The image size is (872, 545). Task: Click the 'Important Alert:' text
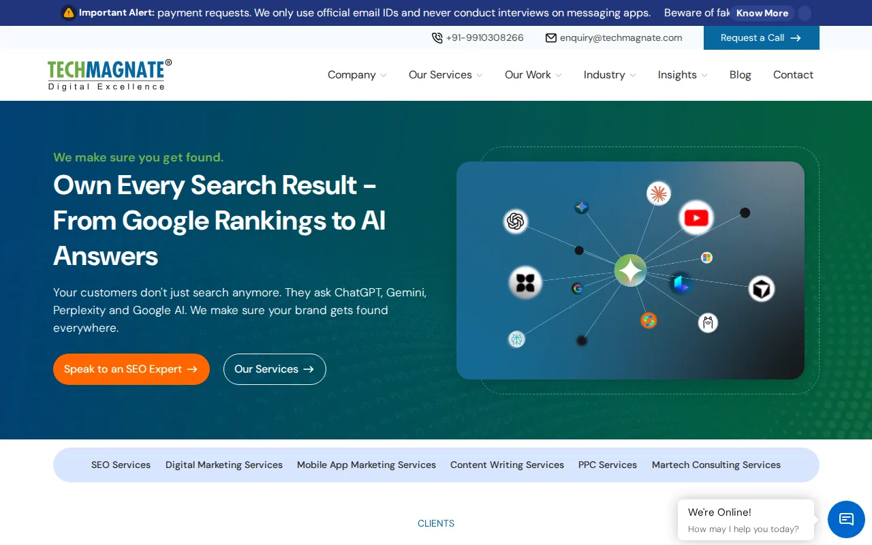pyautogui.click(x=117, y=13)
